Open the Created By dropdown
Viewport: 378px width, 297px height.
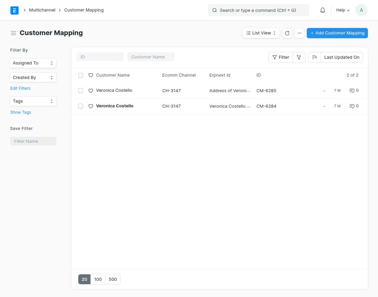pos(33,78)
